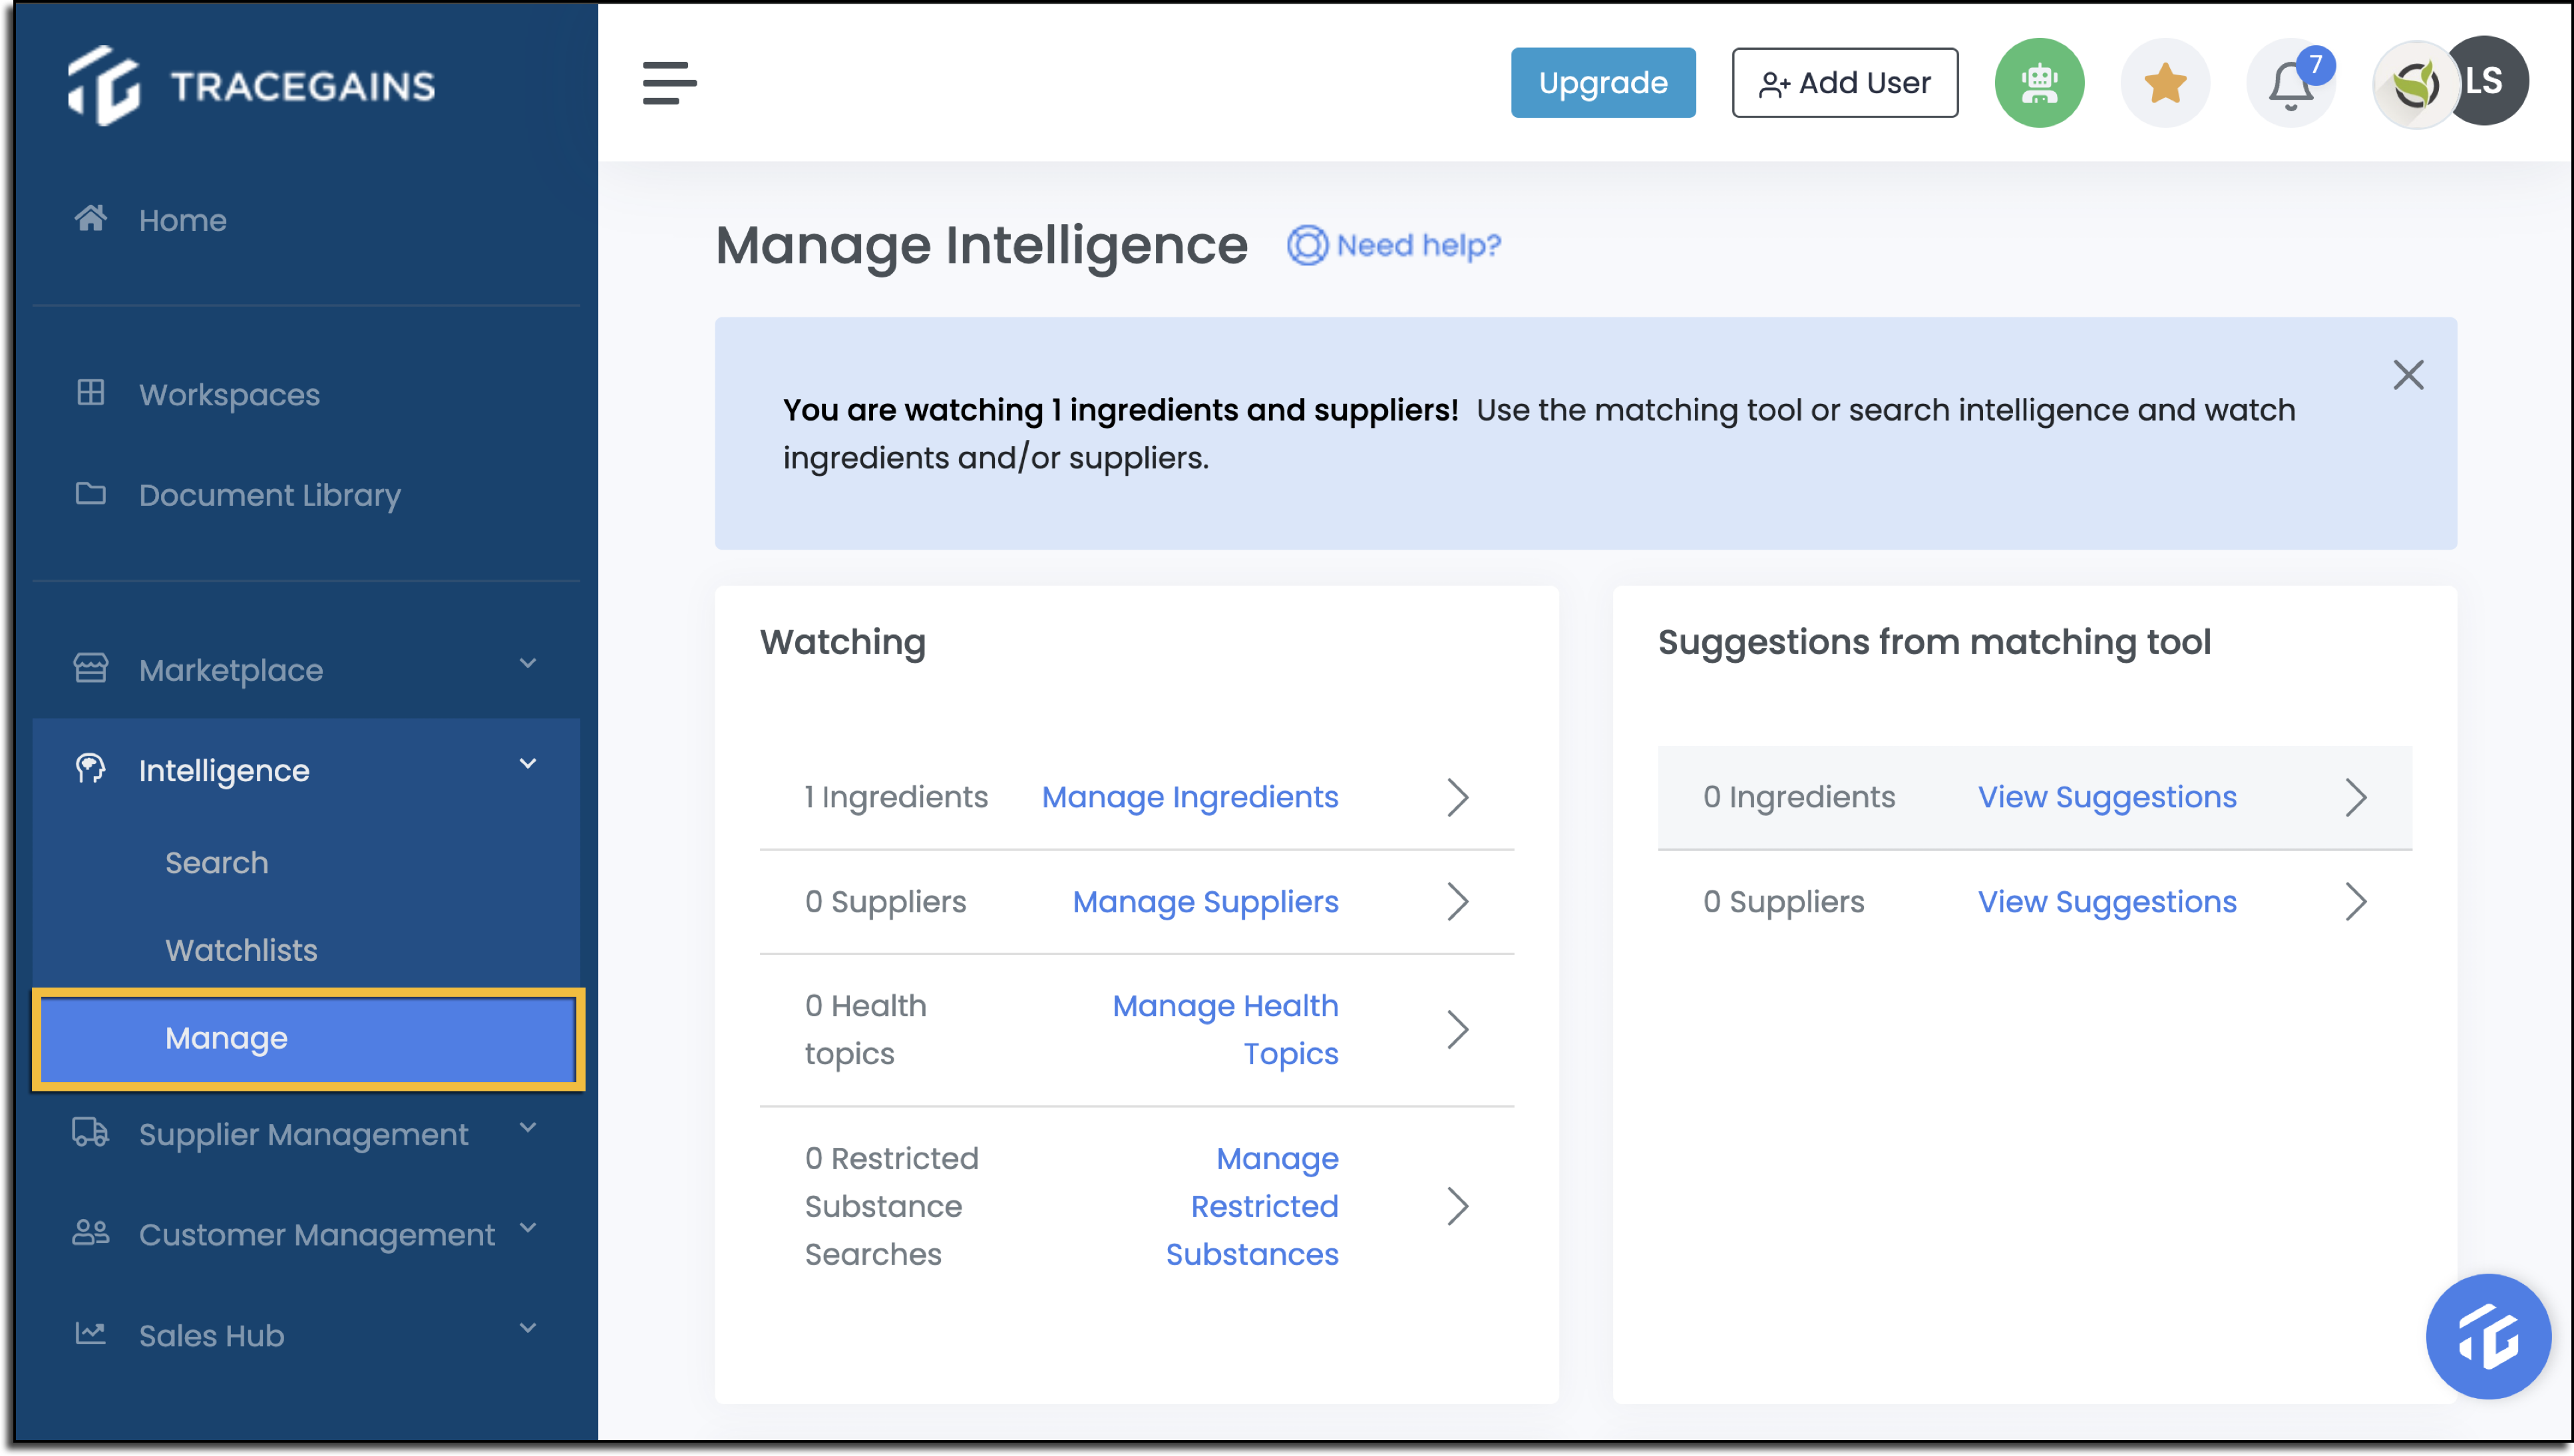Click the Document Library folder icon
This screenshot has width=2574, height=1456.
click(90, 493)
